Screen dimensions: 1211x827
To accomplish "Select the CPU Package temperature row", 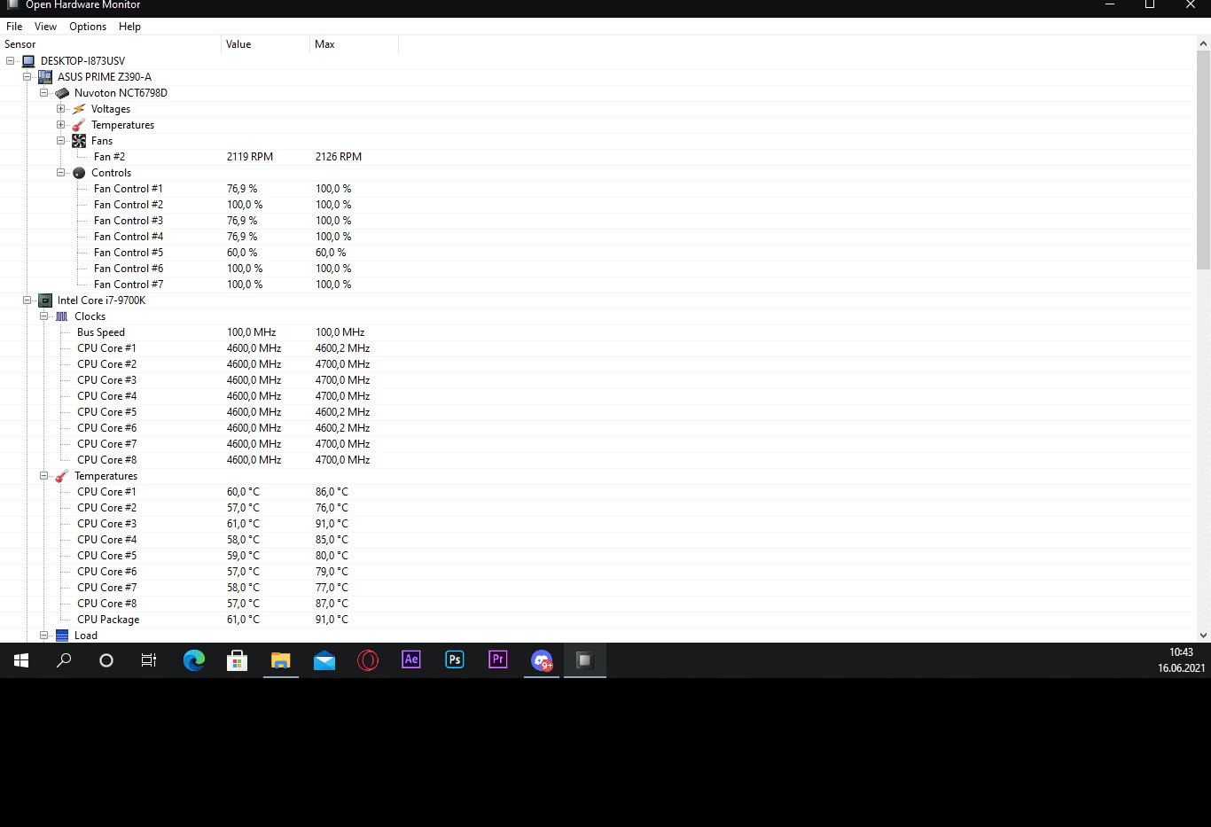I will click(598, 620).
